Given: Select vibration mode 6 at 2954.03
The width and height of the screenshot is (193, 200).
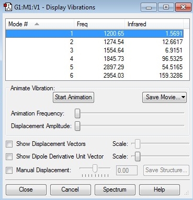Looking at the screenshot, I should [x=95, y=76].
